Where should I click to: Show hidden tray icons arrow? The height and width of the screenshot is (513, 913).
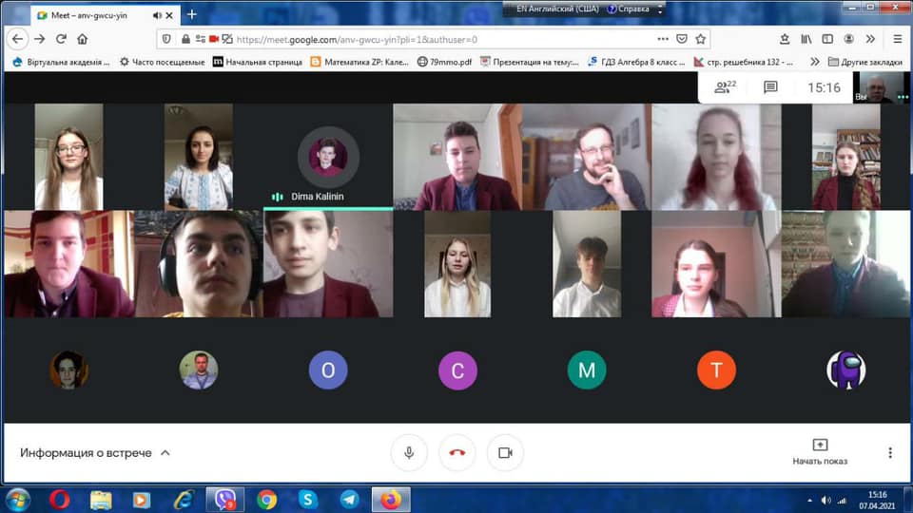pos(810,501)
